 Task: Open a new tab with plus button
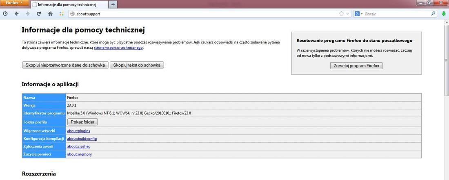(113, 4)
